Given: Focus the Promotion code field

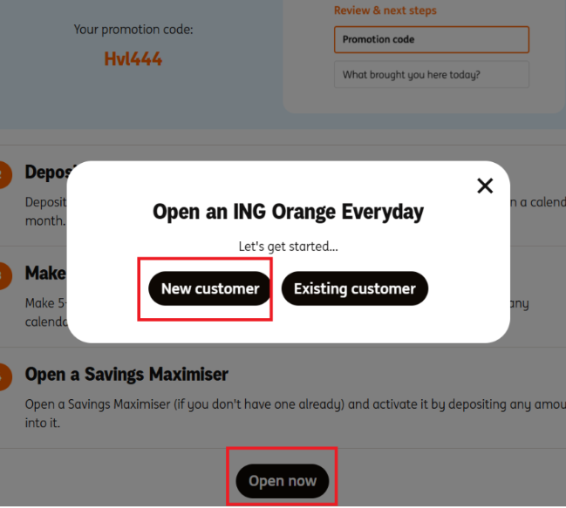Looking at the screenshot, I should point(432,39).
